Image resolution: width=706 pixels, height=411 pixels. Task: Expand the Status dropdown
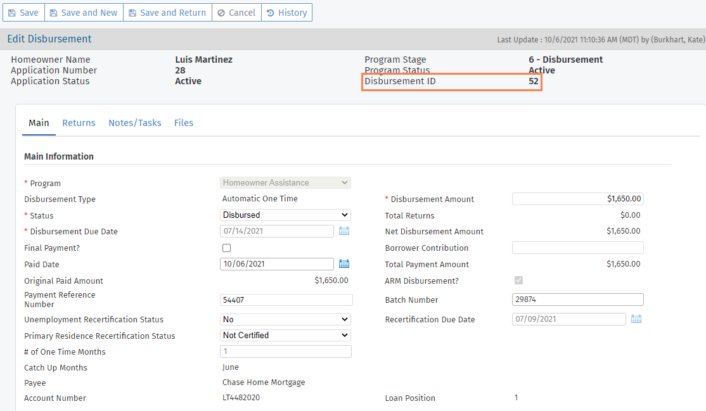point(285,215)
